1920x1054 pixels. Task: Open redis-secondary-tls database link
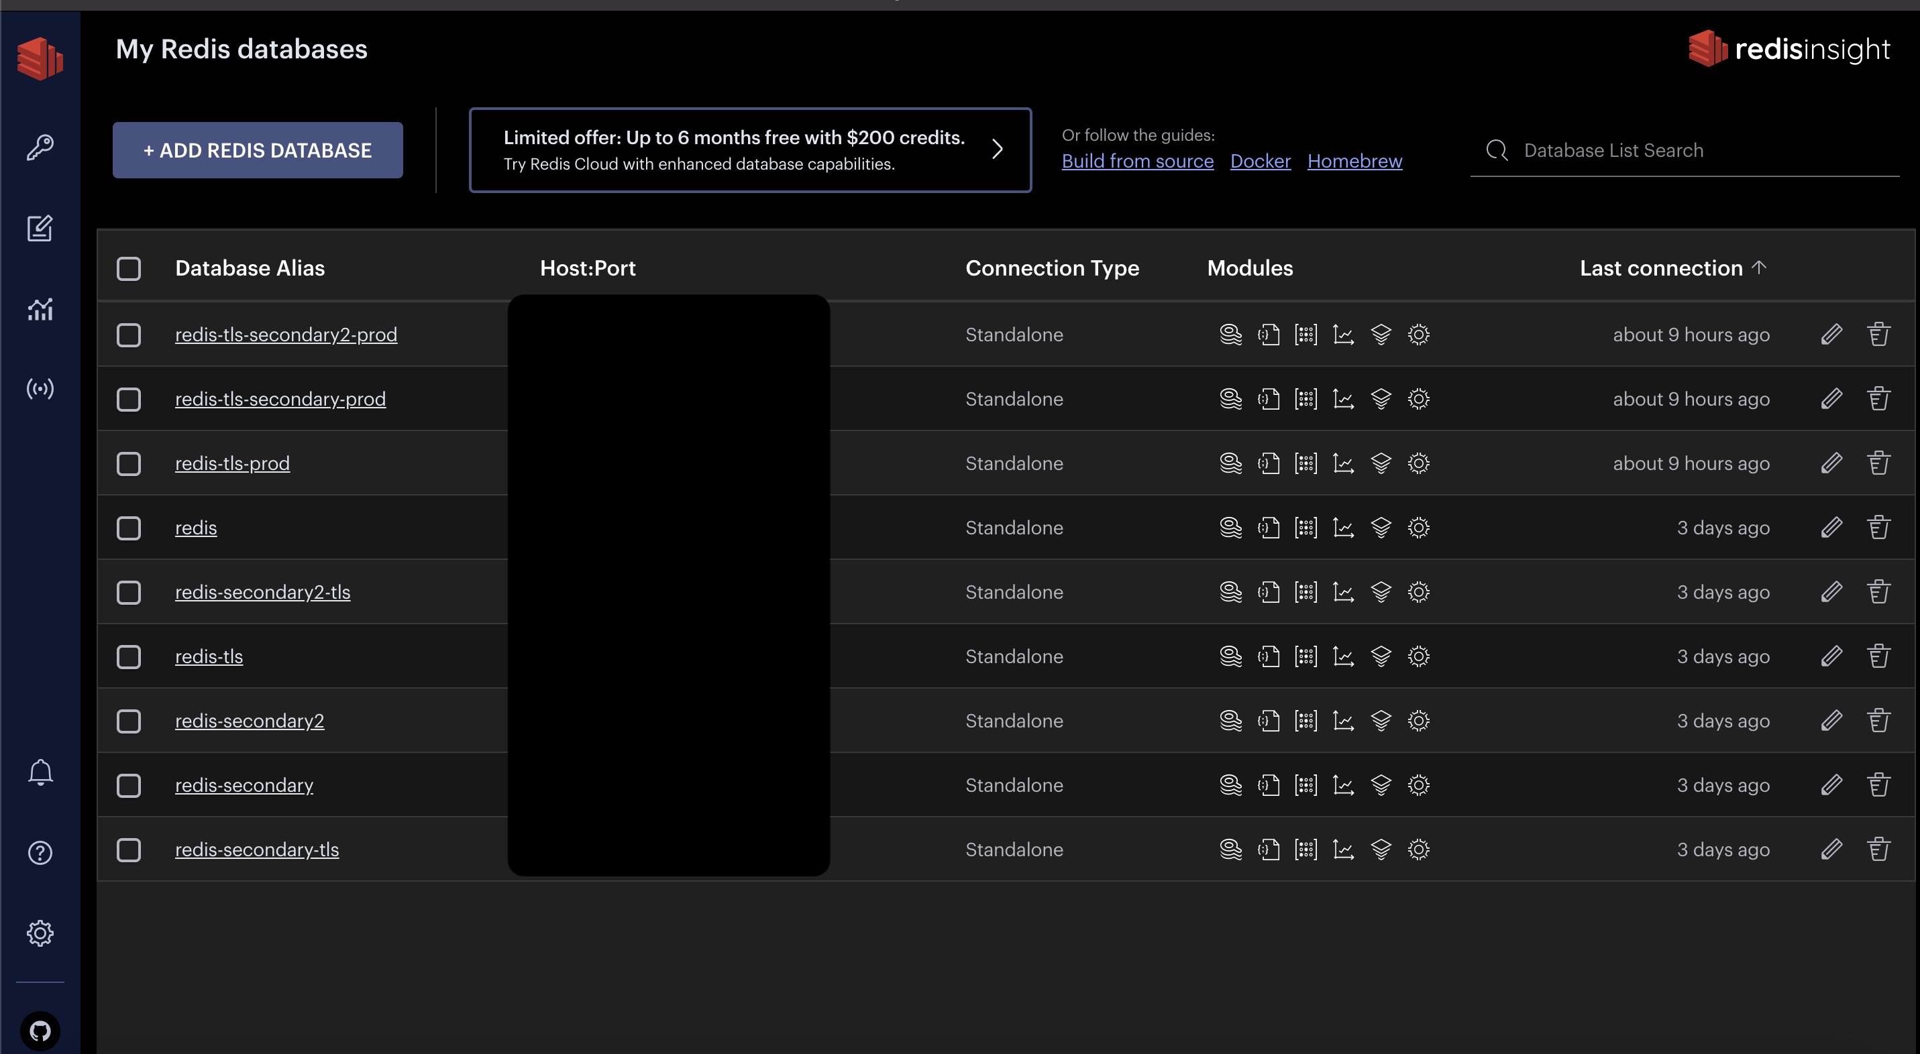coord(257,850)
